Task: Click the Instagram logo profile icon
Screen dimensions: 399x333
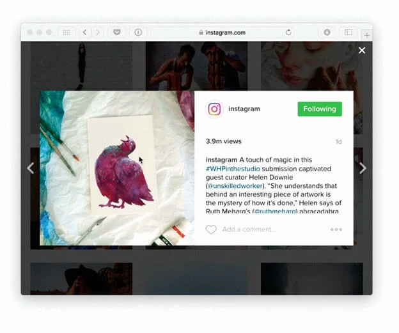Action: [x=215, y=109]
